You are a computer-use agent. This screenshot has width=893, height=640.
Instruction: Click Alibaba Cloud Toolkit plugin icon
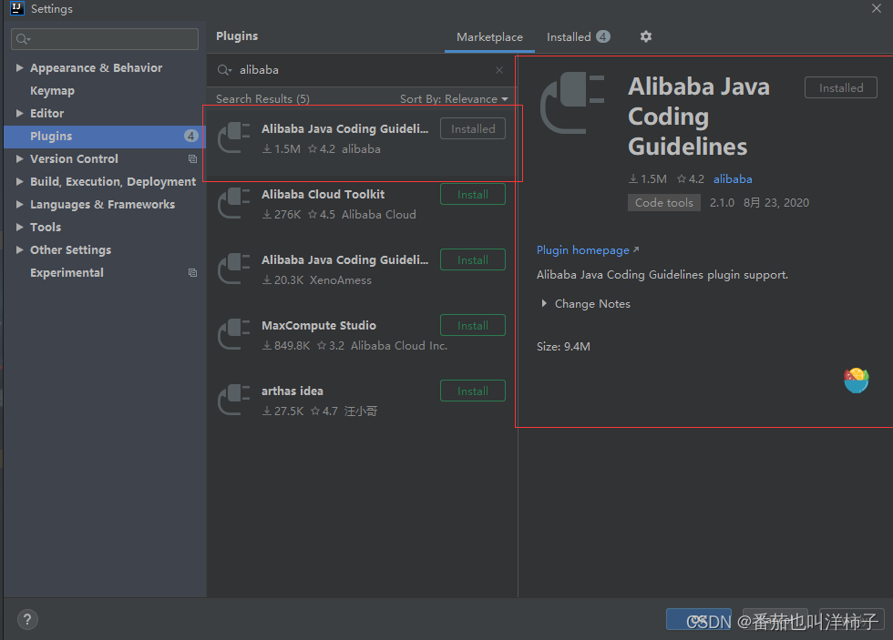coord(234,204)
